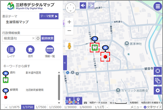Select 影本歯科医院 result text

point(33,73)
